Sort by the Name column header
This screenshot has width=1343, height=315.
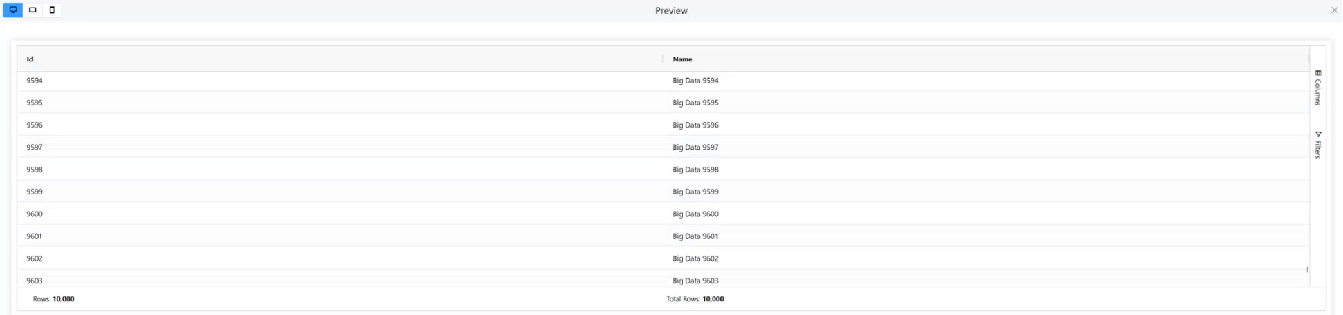pos(682,59)
